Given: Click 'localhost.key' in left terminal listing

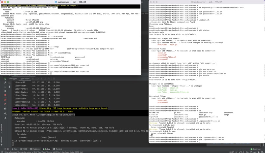Looking at the screenshot, I should [57, 57].
